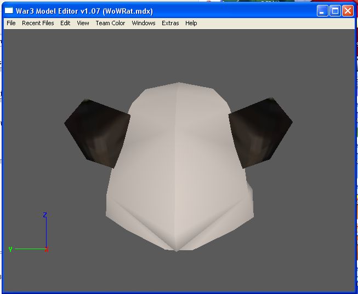Screen dimensions: 358x294
Task: Open the View menu
Action: click(x=83, y=23)
